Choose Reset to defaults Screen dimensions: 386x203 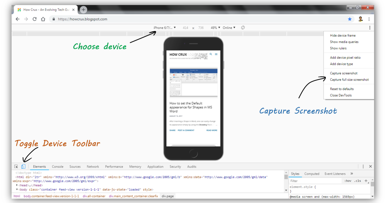click(x=342, y=89)
